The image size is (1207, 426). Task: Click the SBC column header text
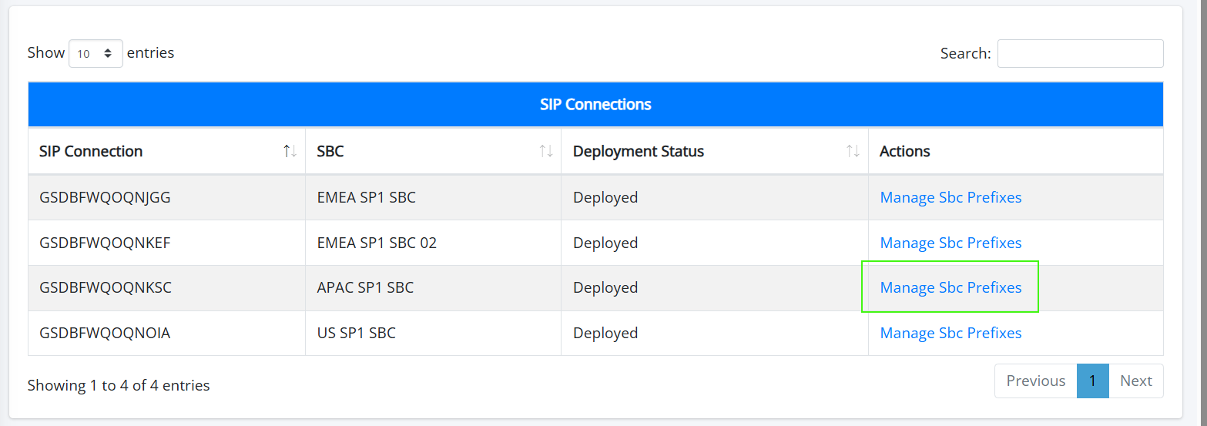tap(330, 151)
